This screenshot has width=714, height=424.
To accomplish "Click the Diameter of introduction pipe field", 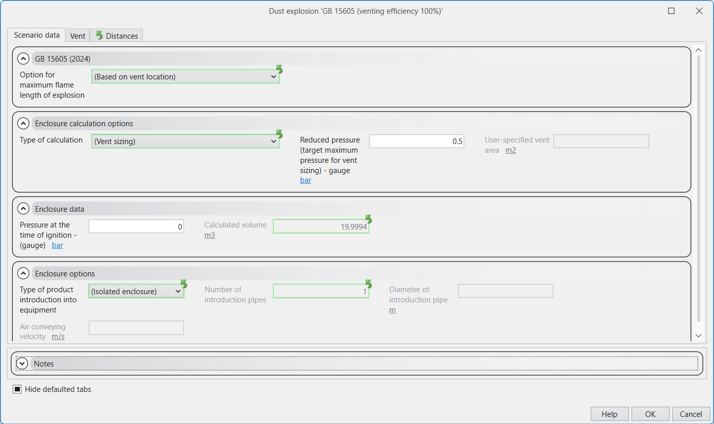I will (x=506, y=291).
